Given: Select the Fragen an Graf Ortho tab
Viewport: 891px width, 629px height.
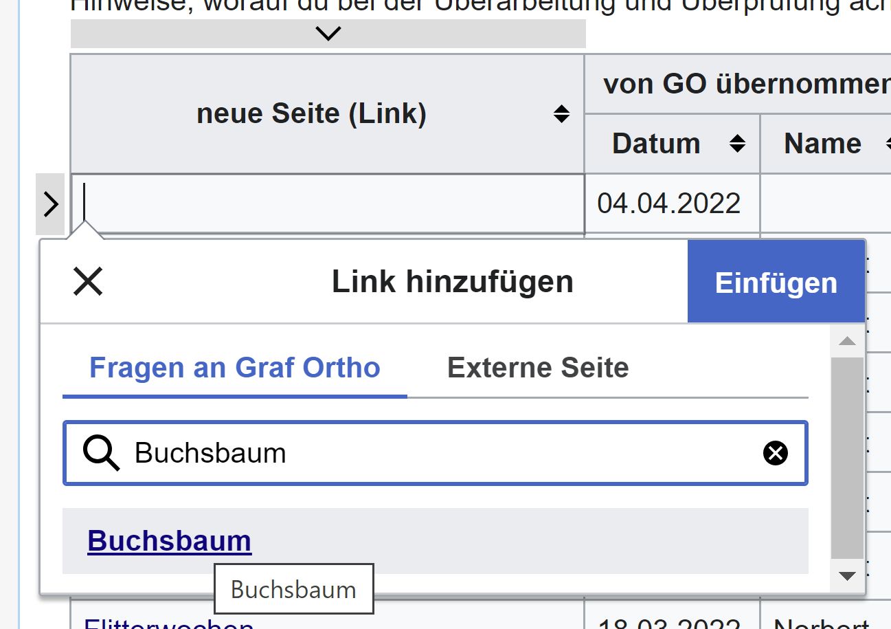Looking at the screenshot, I should click(x=234, y=368).
